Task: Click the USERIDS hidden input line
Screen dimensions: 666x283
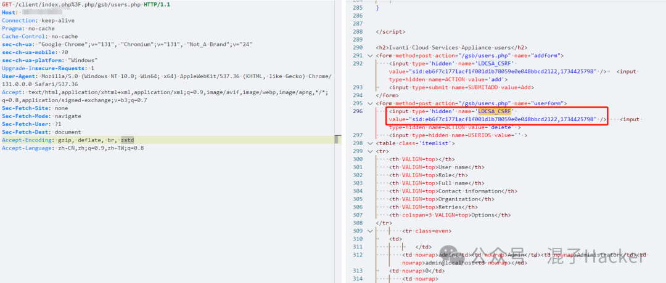Action: [x=458, y=135]
